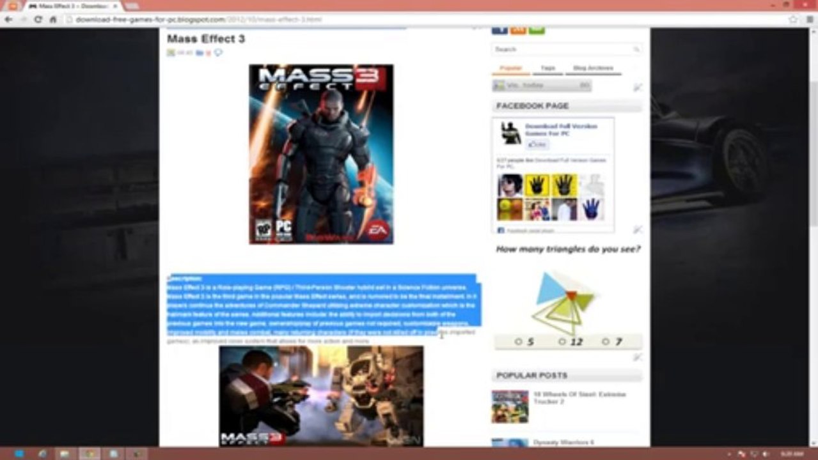Select the radio option labeled 12
The width and height of the screenshot is (818, 460).
(x=562, y=342)
